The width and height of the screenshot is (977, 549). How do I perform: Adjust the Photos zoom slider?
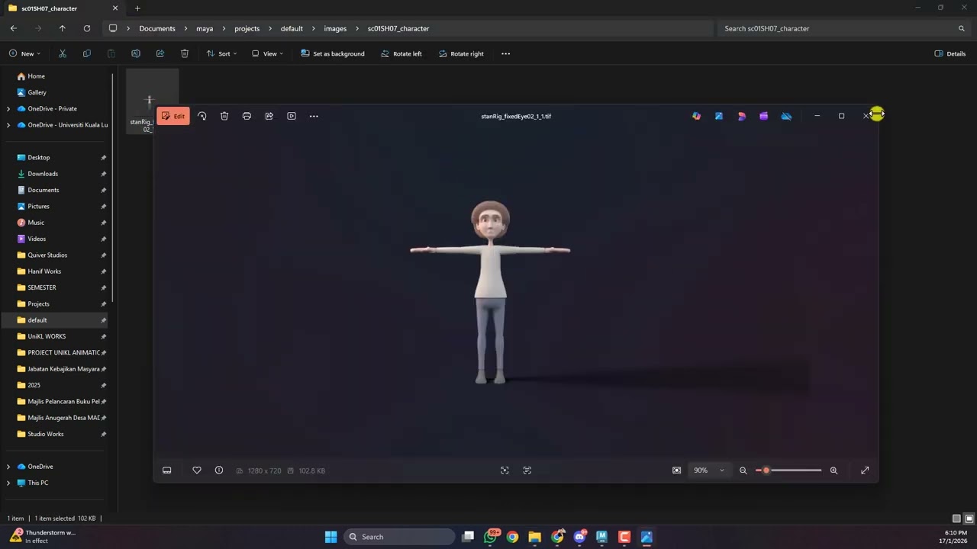click(x=788, y=470)
